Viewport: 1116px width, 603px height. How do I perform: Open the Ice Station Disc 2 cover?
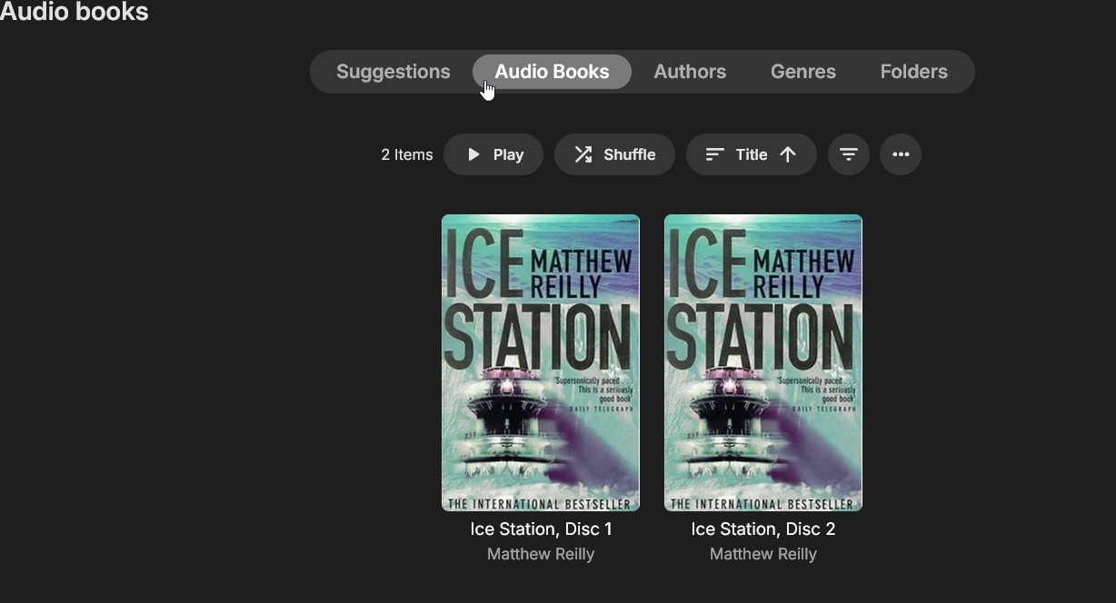click(763, 362)
